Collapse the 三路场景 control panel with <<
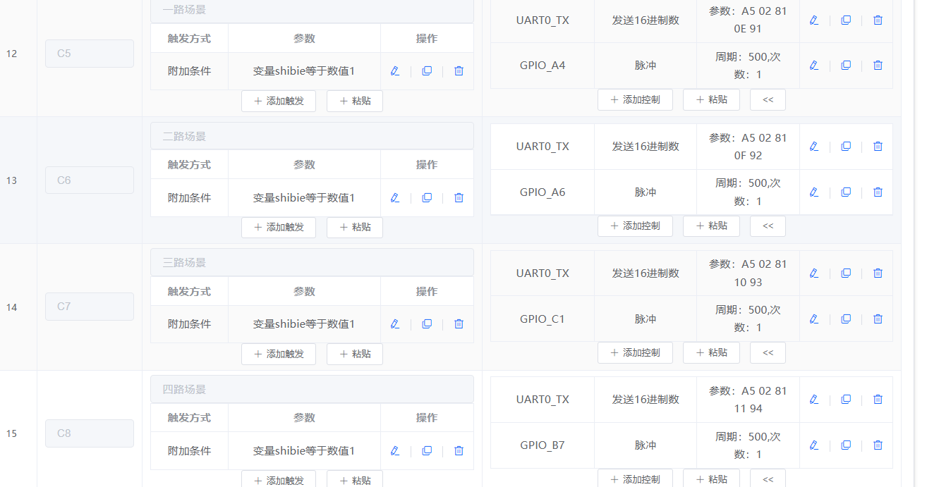 768,352
